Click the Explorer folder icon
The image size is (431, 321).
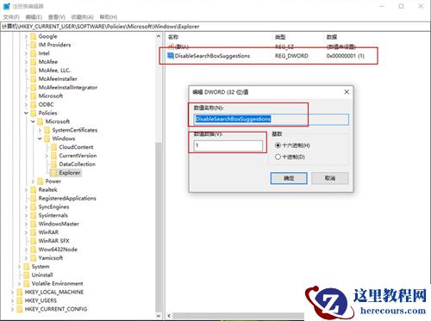[54, 173]
